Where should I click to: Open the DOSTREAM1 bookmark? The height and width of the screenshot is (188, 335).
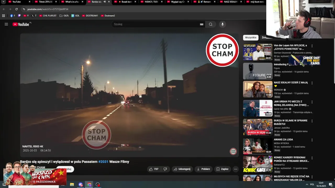tap(90, 16)
